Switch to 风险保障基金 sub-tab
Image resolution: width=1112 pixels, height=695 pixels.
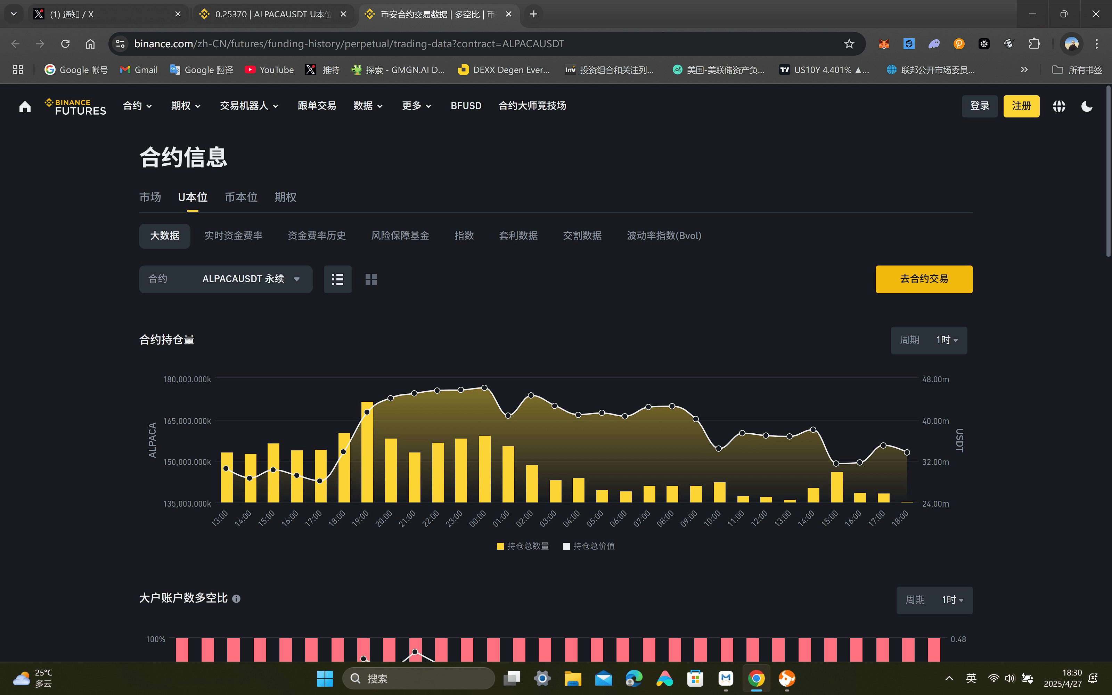tap(400, 236)
